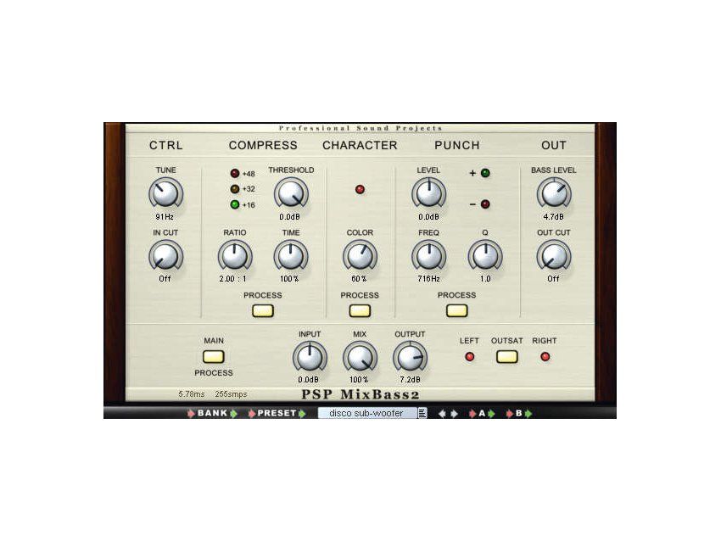721x541 pixels.
Task: Click the 0.0dB threshold value
Action: (x=290, y=216)
